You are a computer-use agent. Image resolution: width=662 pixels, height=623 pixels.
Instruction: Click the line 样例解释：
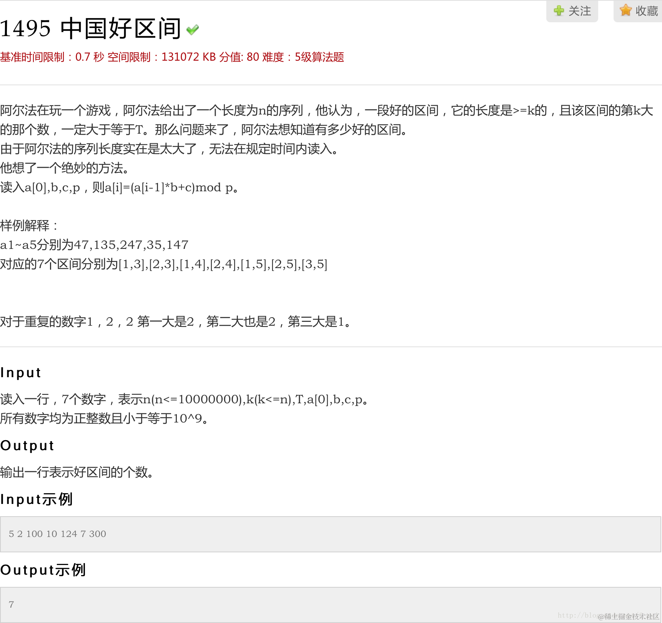click(x=29, y=226)
